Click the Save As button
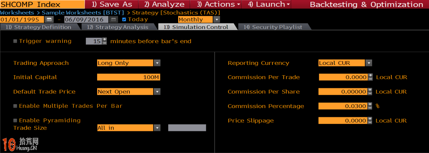This screenshot has height=153, width=429. click(112, 4)
